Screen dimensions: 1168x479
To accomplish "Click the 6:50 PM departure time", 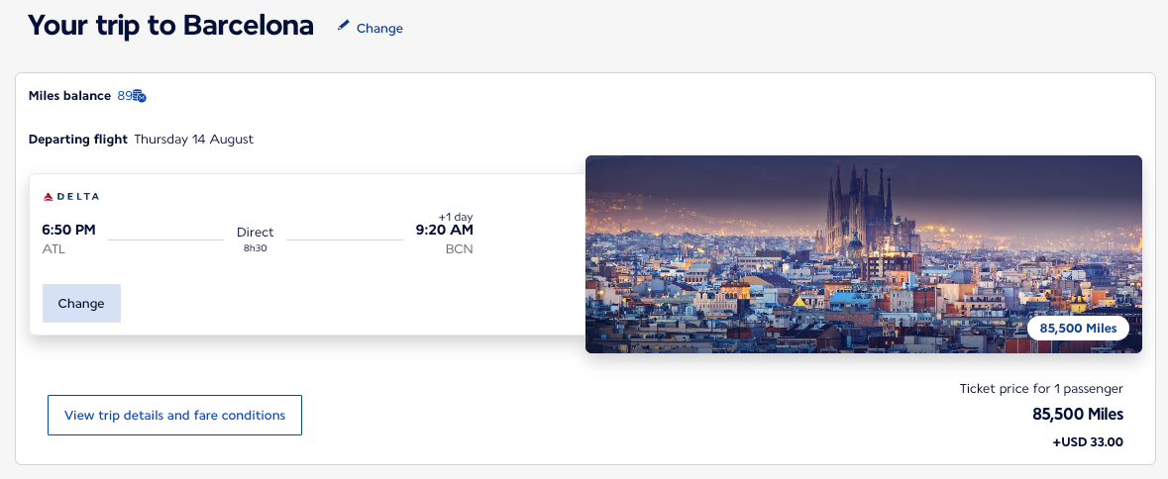I will pos(69,230).
